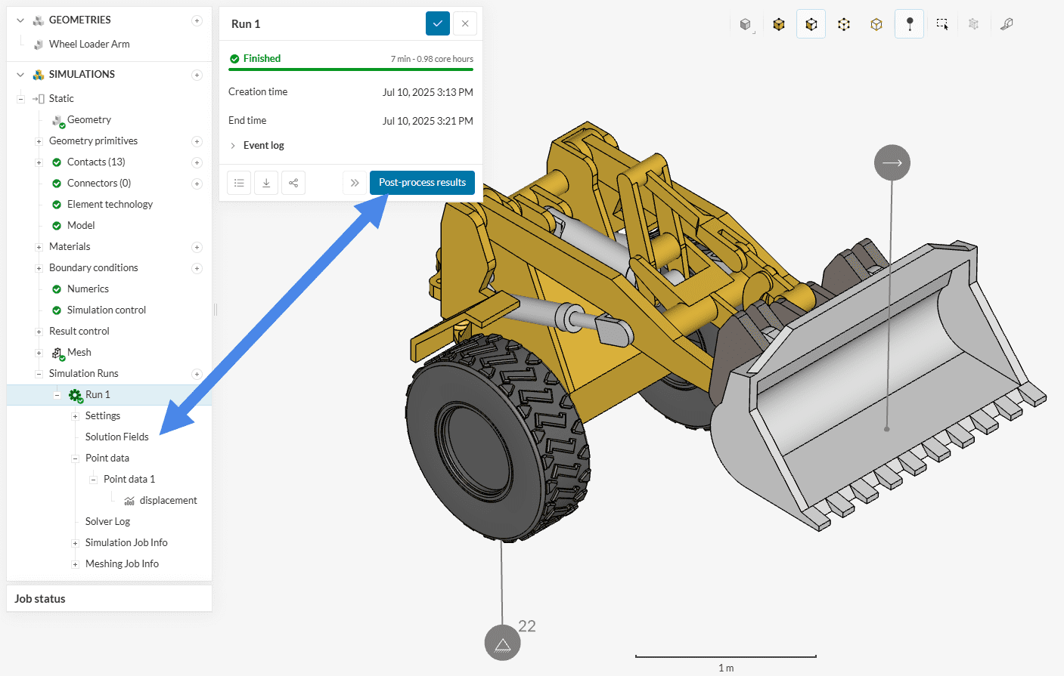Toggle face selection mode in viewer toolbar
The image size is (1064, 676).
(811, 24)
